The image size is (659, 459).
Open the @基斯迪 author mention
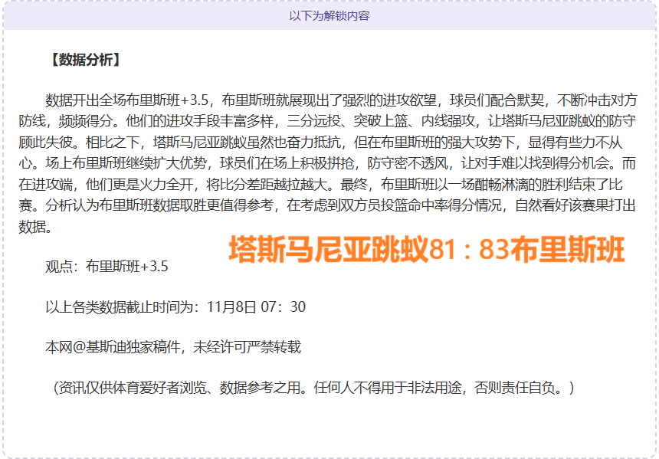97,347
